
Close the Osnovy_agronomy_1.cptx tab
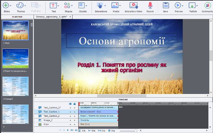70,17
